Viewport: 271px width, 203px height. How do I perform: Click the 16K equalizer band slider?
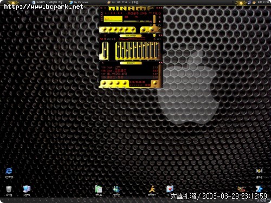(157, 50)
